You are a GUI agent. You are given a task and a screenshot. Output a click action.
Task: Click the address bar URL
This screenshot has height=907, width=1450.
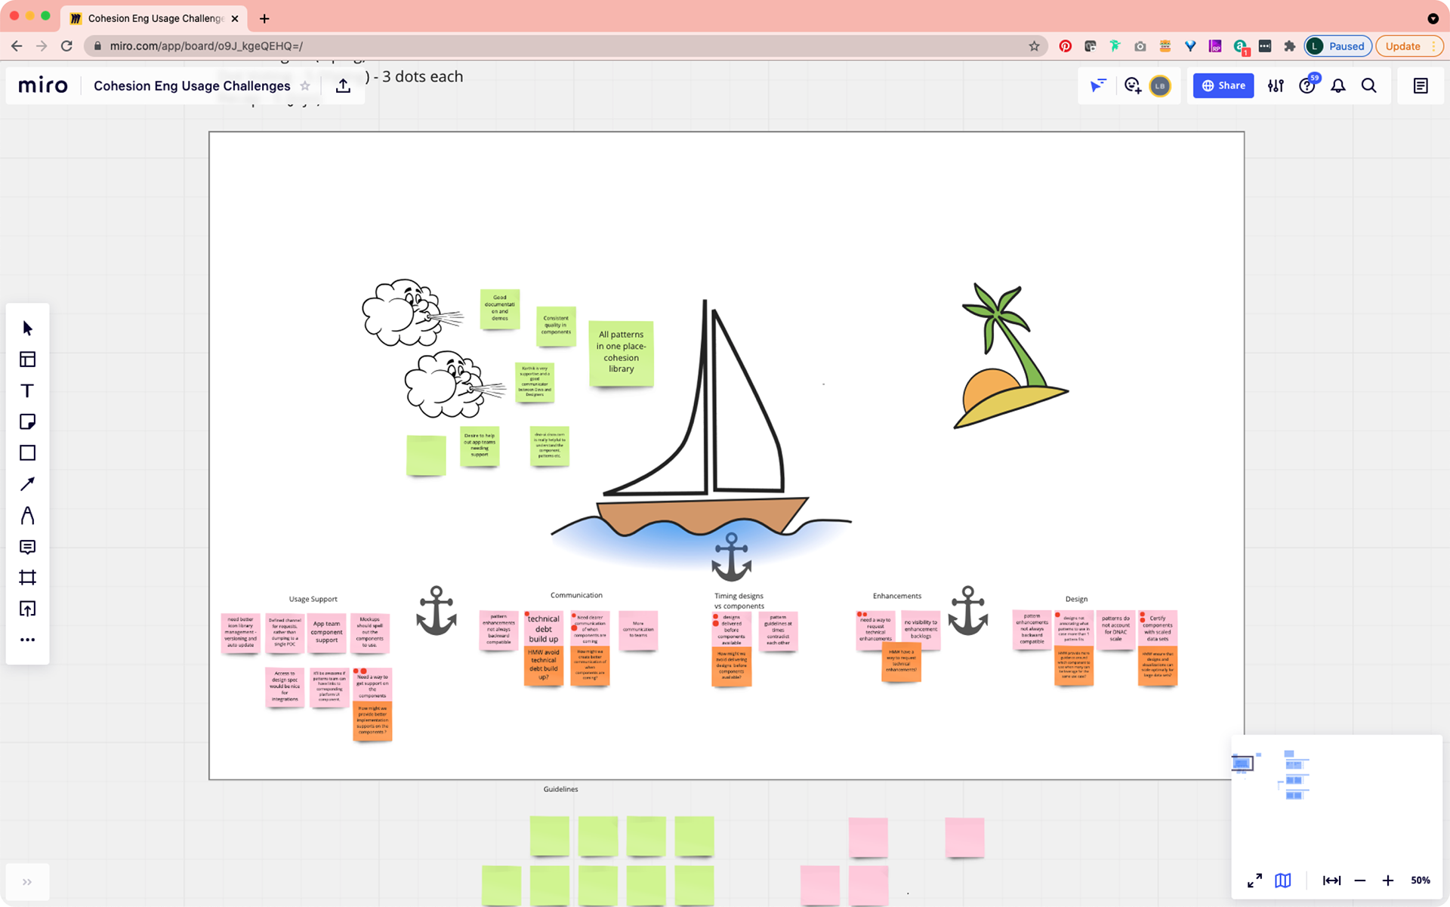click(x=206, y=46)
